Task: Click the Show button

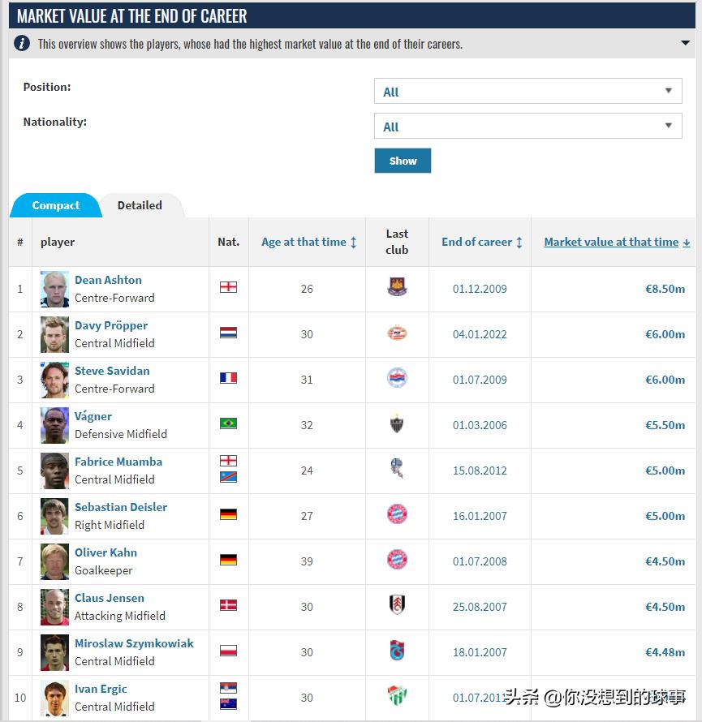Action: (x=403, y=161)
